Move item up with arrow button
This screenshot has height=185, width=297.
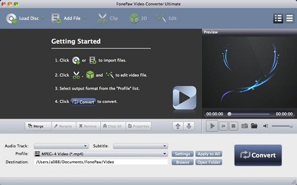click(x=178, y=126)
